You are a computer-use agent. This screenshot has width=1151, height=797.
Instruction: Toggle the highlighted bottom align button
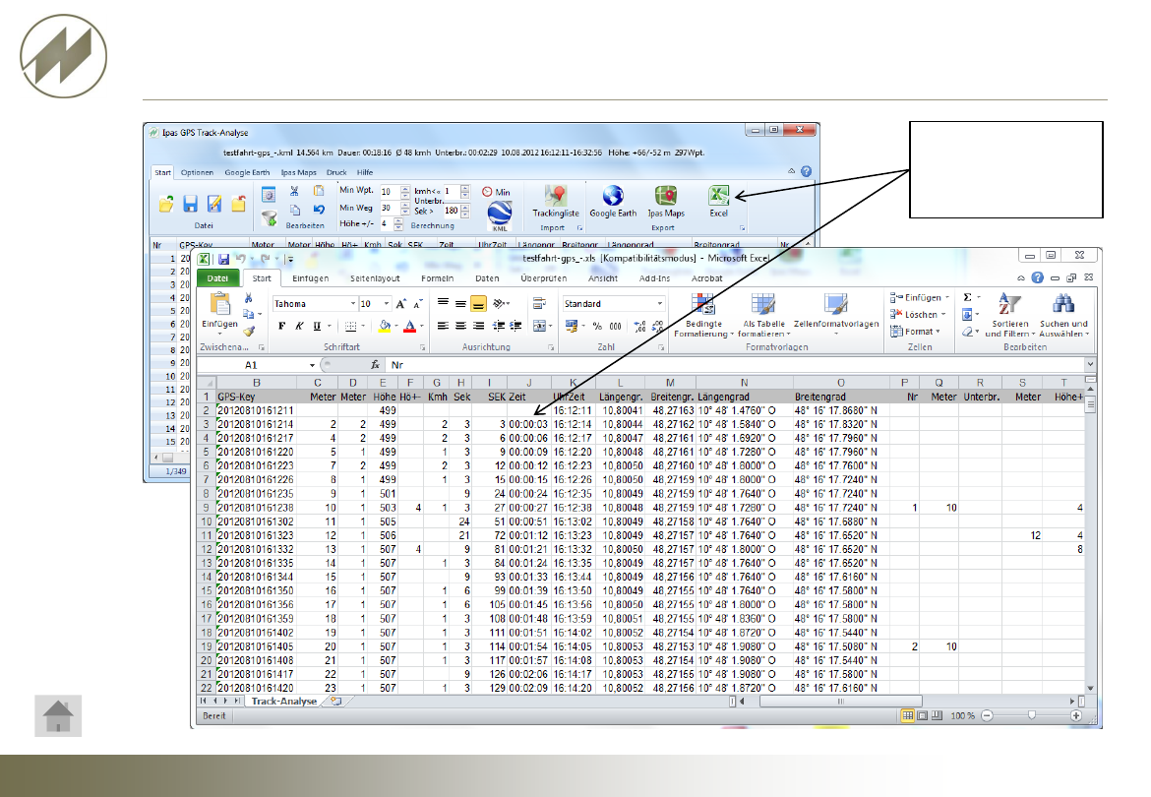(x=478, y=303)
